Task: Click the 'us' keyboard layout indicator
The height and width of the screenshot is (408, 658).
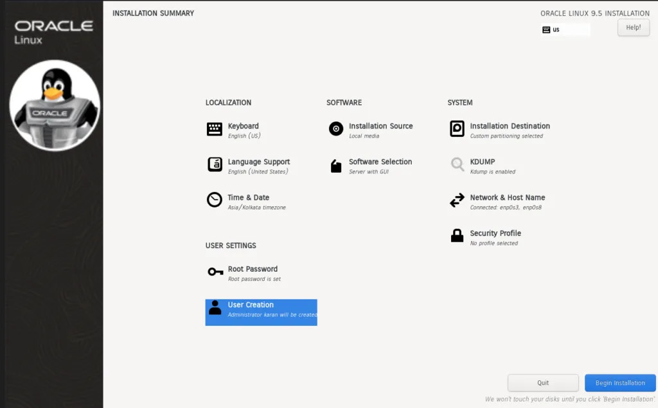Action: pos(556,30)
